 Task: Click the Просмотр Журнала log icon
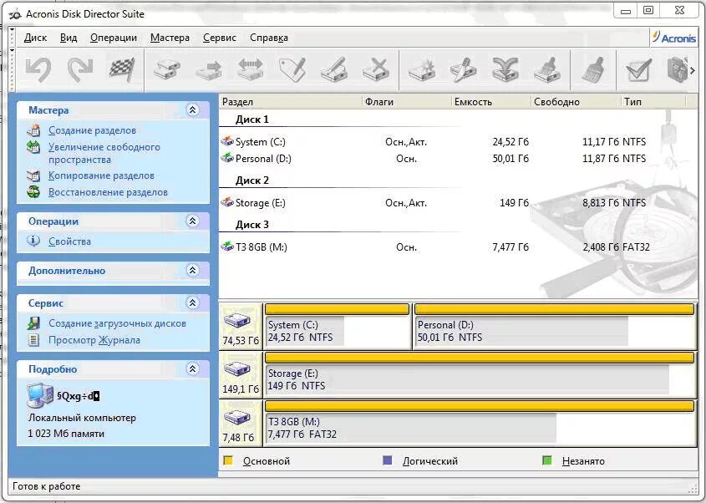33,340
